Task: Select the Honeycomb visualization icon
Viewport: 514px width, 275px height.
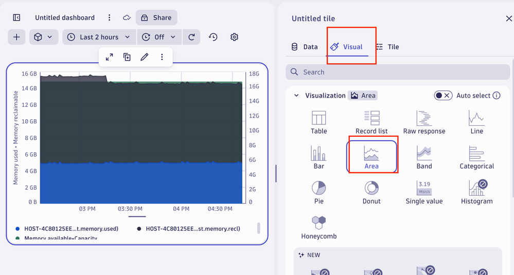Action: 318,223
